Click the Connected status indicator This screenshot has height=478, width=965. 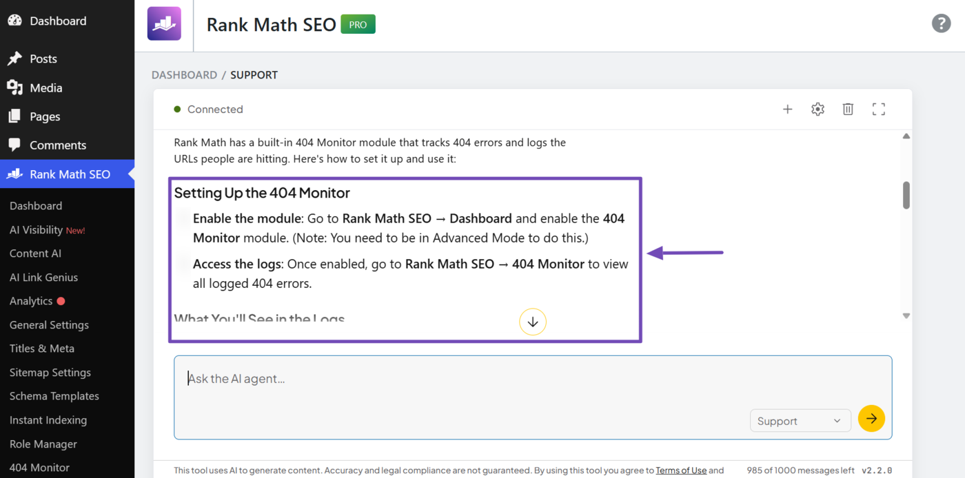tap(208, 110)
